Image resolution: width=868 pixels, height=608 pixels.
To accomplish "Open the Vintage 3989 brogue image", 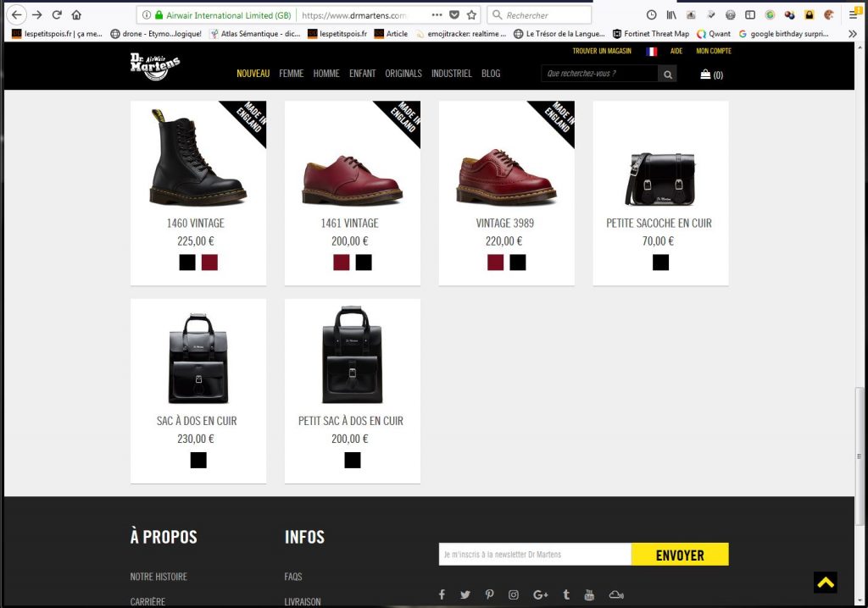I will [507, 176].
